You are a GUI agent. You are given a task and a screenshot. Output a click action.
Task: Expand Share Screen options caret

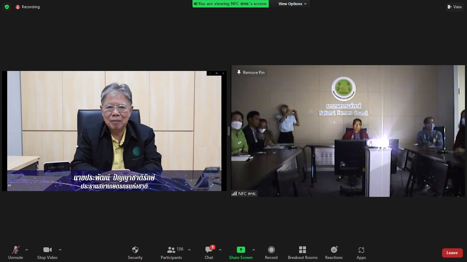point(254,250)
